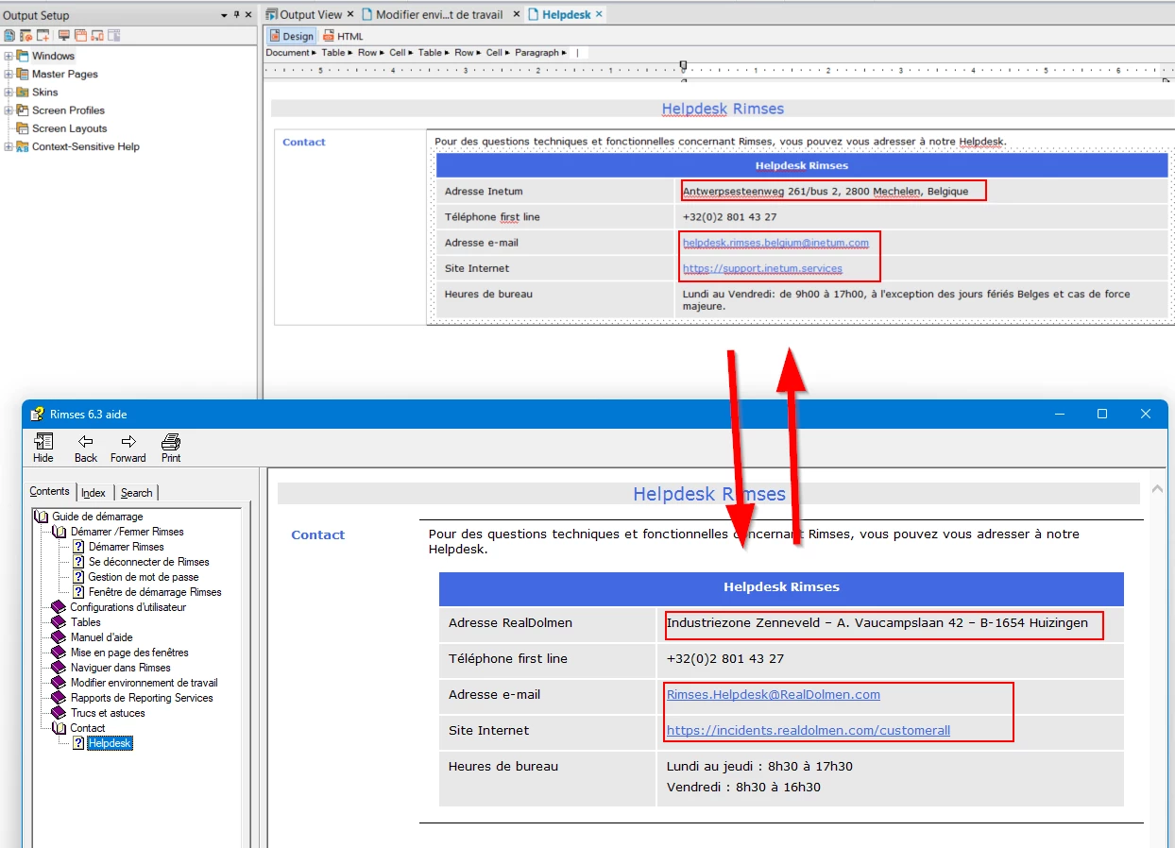
Task: Click the red window layout icon in Output Setup toolbar
Action: 80,36
